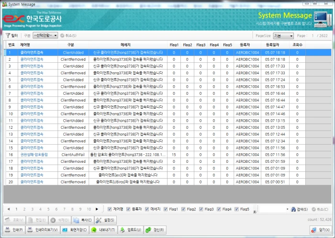Open the PageSize 기본 dropdown
This screenshot has height=238, width=335.
(283, 36)
